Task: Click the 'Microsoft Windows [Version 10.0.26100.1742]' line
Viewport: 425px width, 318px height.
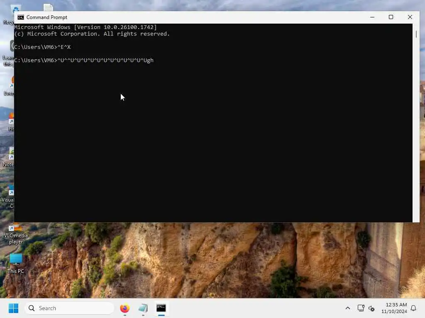Action: tap(85, 27)
